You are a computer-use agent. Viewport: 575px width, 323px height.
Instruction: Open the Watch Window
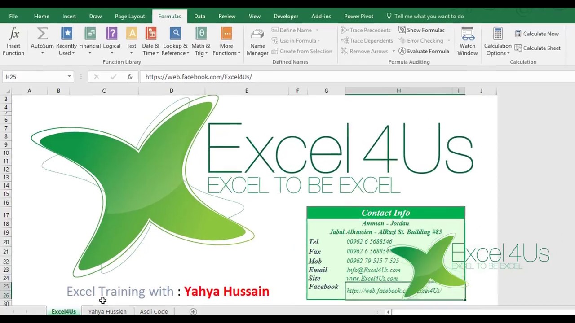[468, 41]
